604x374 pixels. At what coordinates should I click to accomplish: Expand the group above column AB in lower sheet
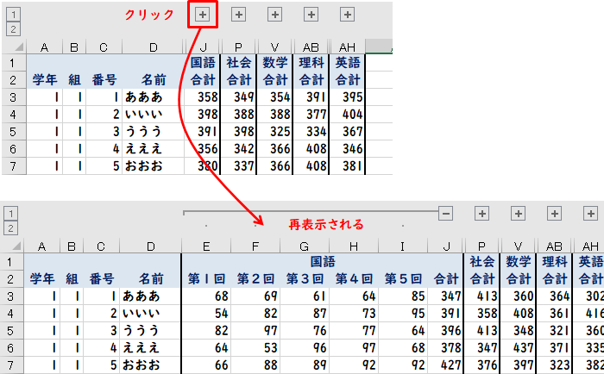[x=554, y=214]
